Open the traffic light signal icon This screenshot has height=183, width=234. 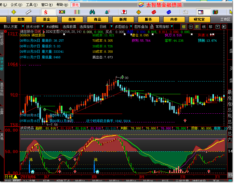pyautogui.click(x=62, y=12)
